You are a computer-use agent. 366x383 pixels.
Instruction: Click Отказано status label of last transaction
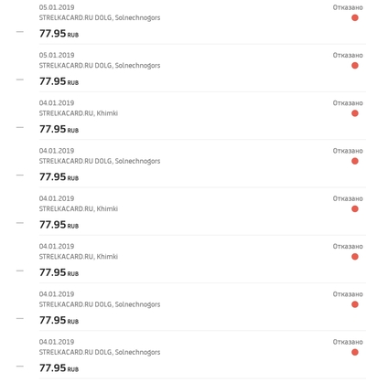tap(348, 342)
